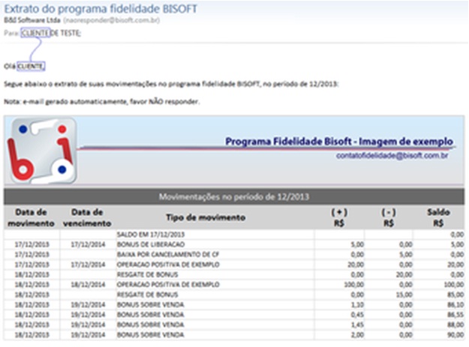The image size is (469, 347).
Task: Select the 'SALDO EM 17/12/2013' row label
Action: [x=151, y=235]
